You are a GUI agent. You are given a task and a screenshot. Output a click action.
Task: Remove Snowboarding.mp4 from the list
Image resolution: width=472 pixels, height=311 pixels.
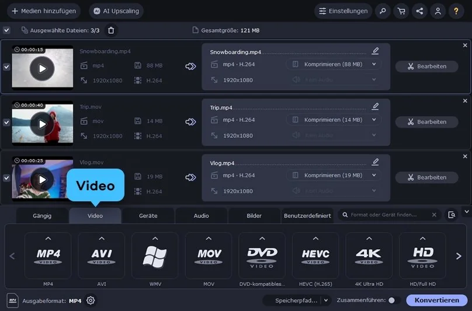tap(465, 46)
